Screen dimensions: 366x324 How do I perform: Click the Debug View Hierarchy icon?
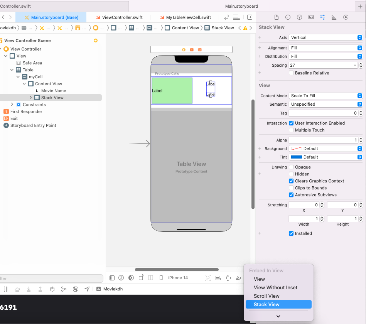52,289
